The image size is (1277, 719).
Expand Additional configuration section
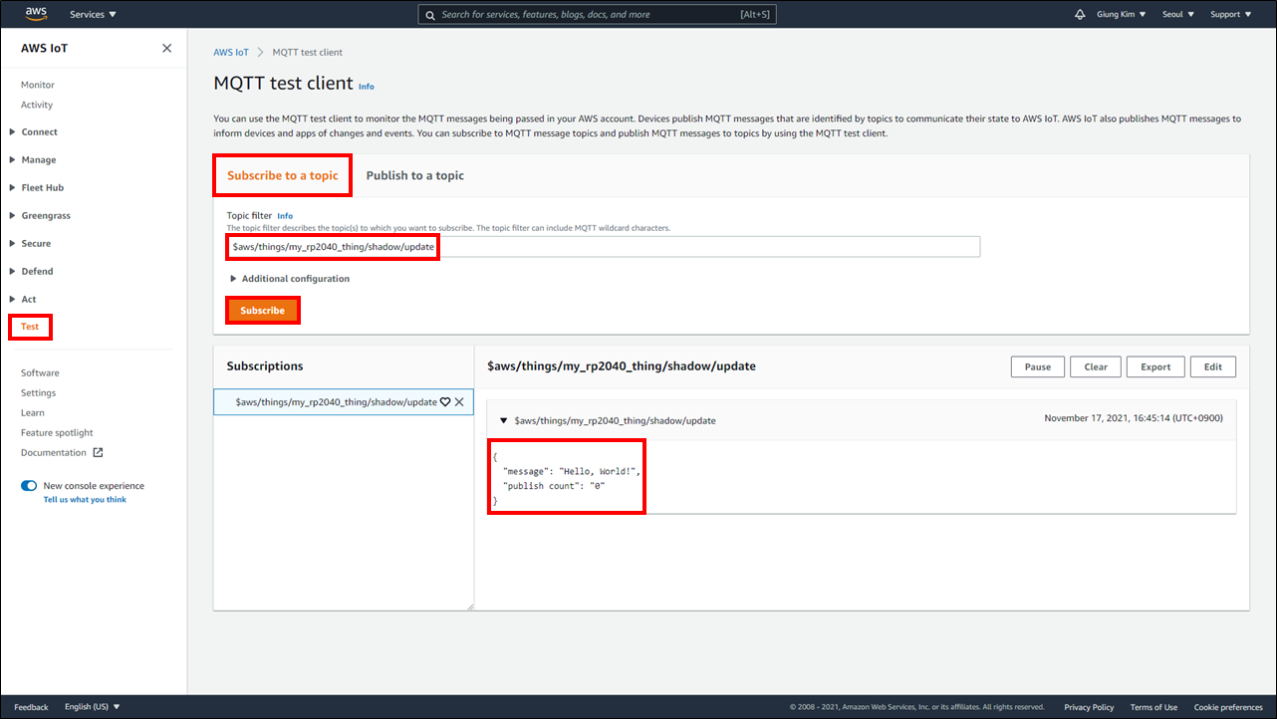click(290, 279)
